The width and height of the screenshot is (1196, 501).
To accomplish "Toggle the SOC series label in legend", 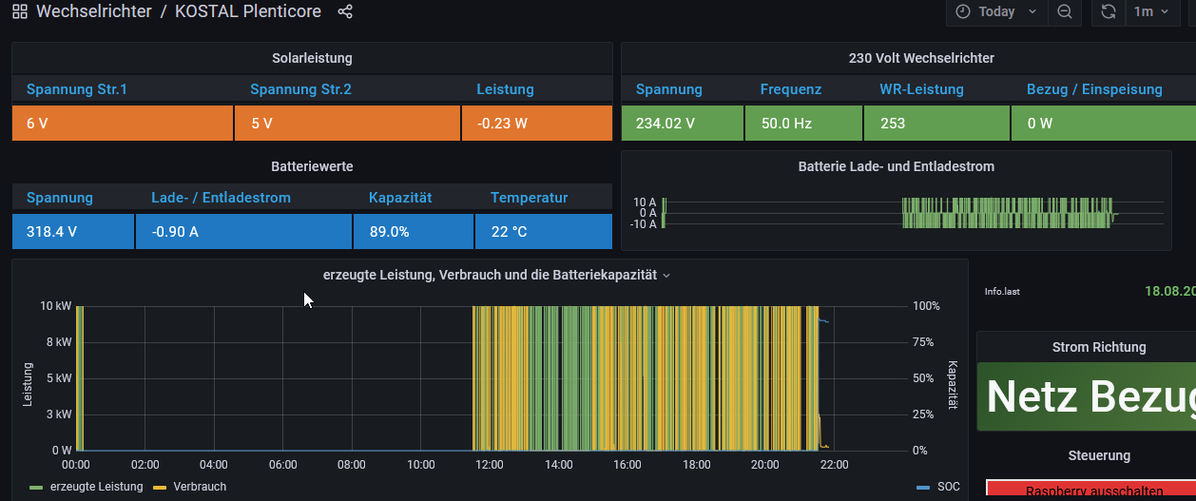I will pos(948,487).
